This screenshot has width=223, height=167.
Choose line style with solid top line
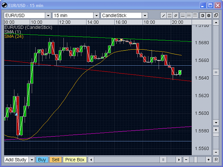195,15
